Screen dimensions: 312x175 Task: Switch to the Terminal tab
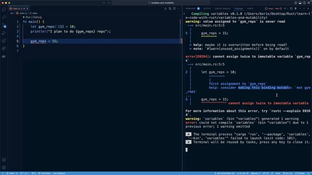tap(238, 9)
